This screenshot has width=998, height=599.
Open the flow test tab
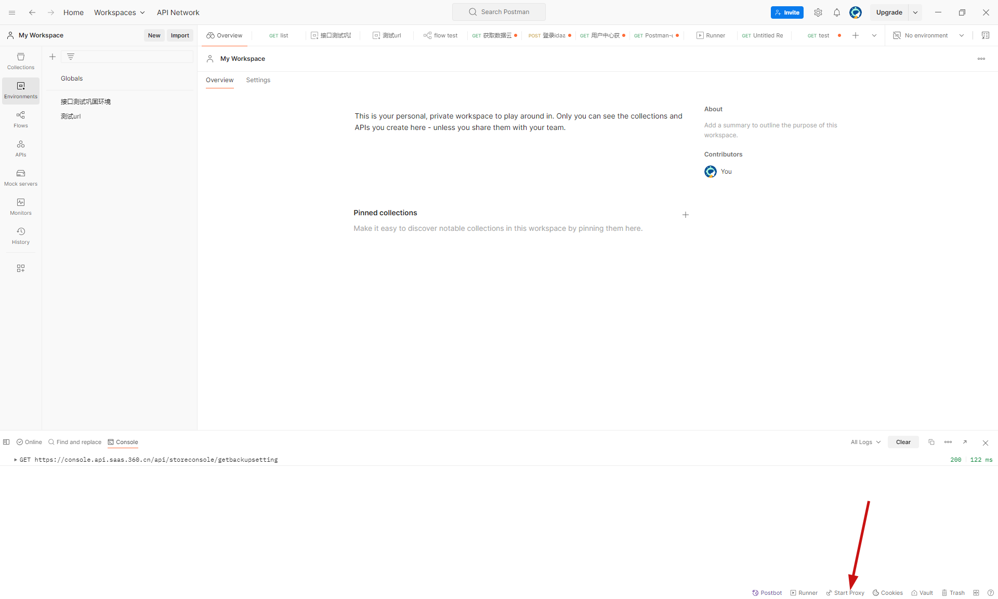tap(441, 35)
